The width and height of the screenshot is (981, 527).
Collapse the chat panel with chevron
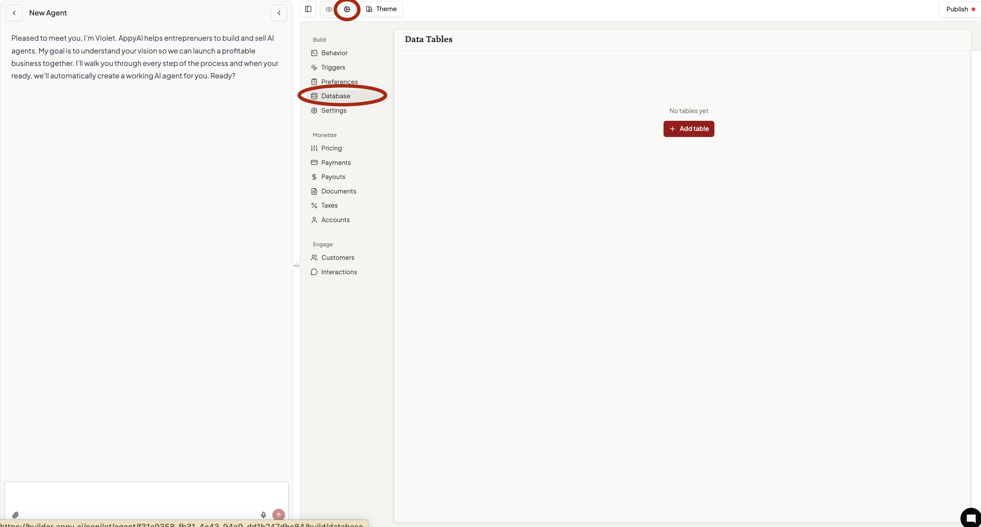pyautogui.click(x=279, y=13)
